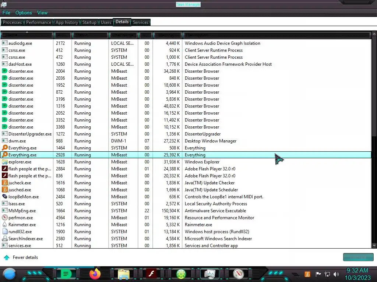The image size is (377, 282).
Task: Switch to the Users tab
Action: (x=106, y=22)
